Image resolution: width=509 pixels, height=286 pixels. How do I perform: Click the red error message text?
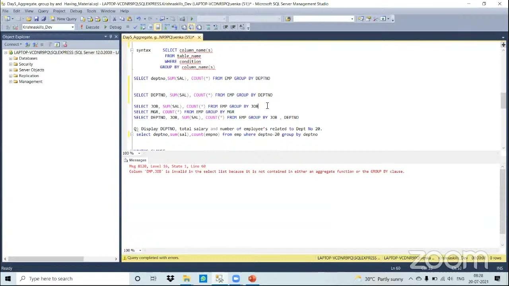point(266,172)
